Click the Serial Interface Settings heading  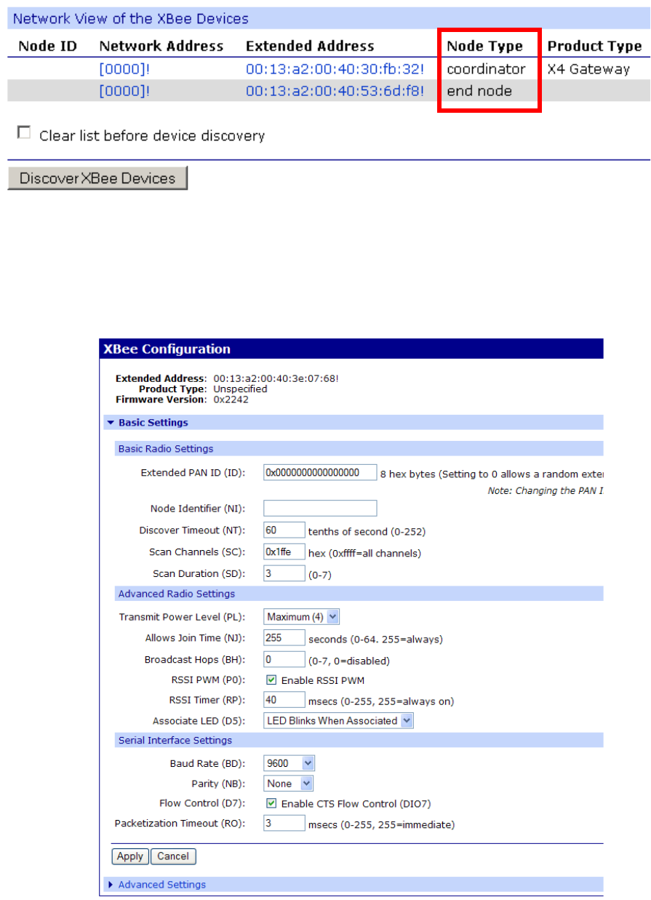175,741
